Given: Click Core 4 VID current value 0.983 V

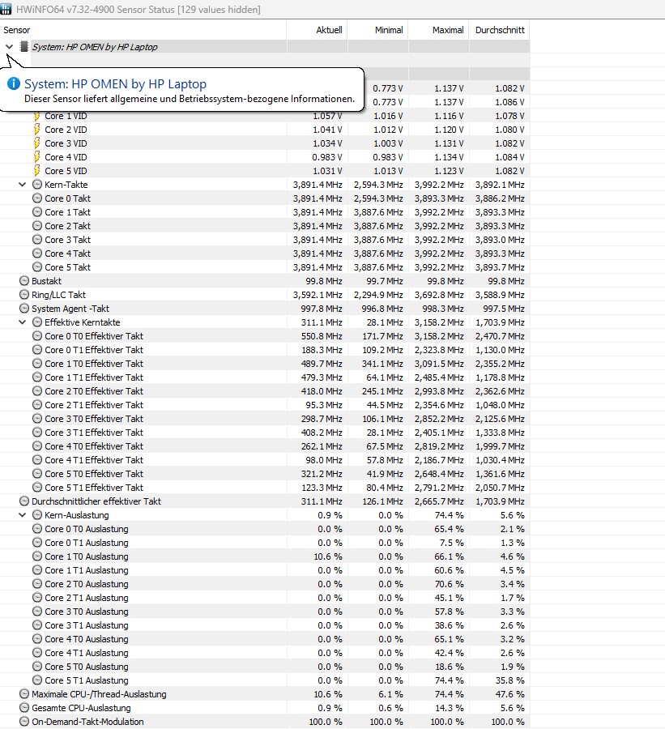Looking at the screenshot, I should click(327, 157).
